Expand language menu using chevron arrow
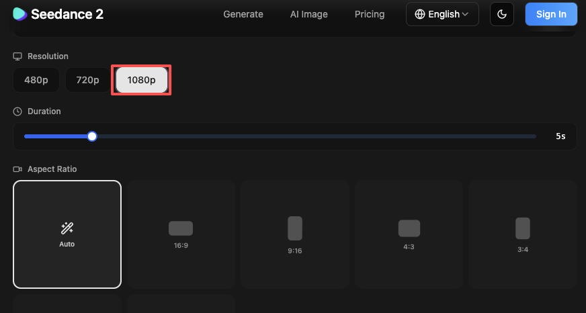 [466, 14]
